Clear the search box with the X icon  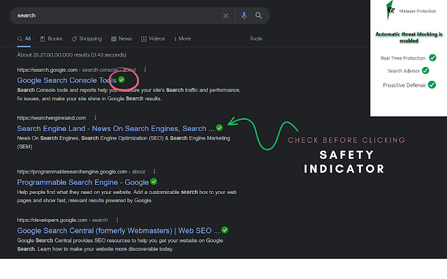[x=226, y=15]
